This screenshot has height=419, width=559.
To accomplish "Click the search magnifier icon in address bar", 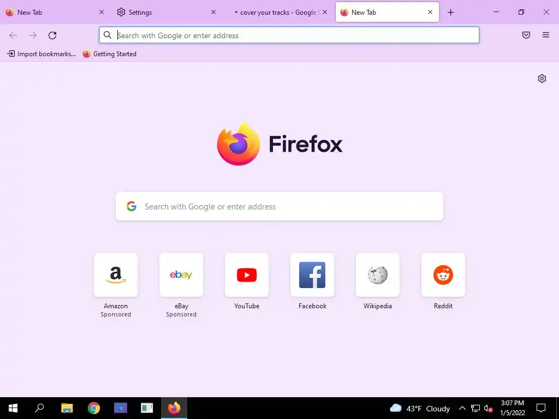I will [108, 35].
